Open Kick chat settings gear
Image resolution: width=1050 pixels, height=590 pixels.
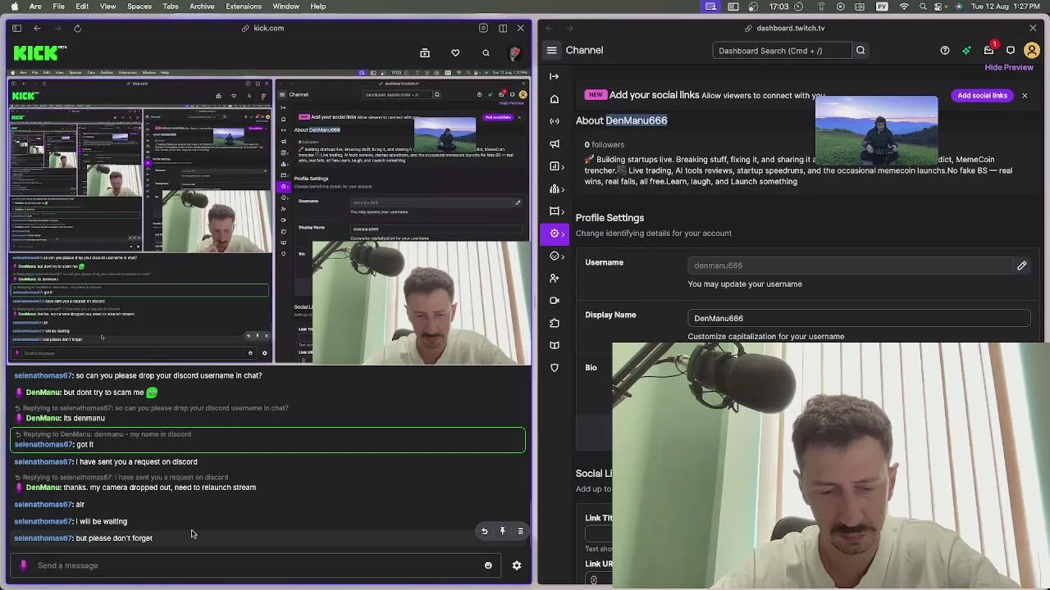(517, 565)
